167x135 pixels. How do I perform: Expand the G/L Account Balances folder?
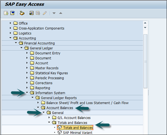coord(50,117)
